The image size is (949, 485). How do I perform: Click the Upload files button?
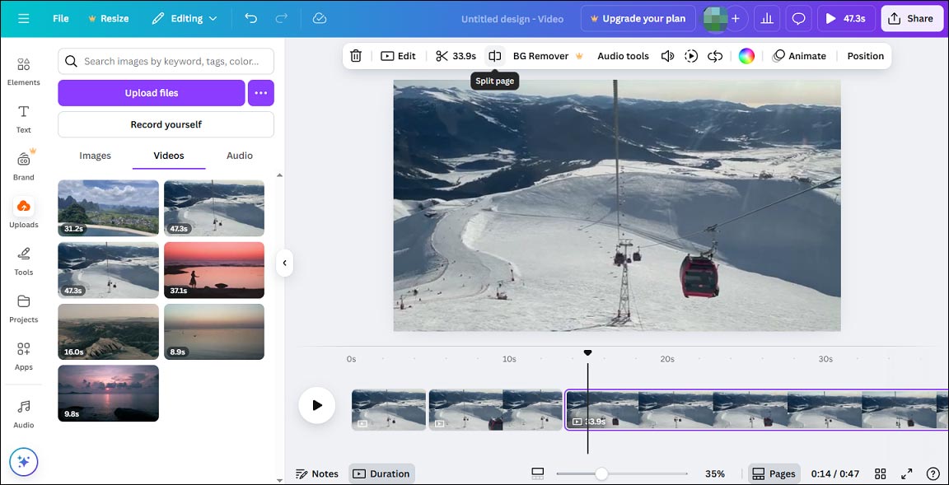tap(152, 93)
